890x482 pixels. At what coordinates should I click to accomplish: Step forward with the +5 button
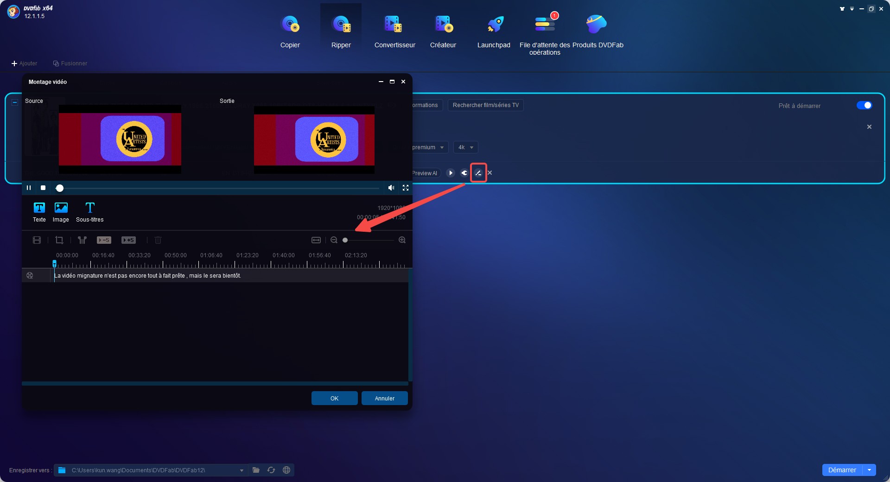128,240
